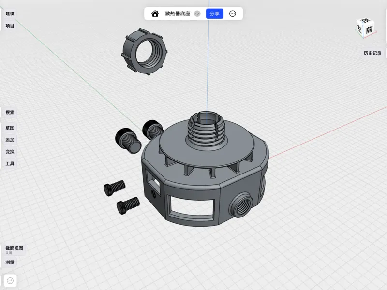Open the 草图 menu
The height and width of the screenshot is (290, 387).
pos(10,128)
